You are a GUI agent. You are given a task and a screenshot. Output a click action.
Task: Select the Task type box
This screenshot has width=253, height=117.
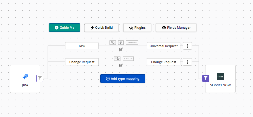click(x=82, y=46)
